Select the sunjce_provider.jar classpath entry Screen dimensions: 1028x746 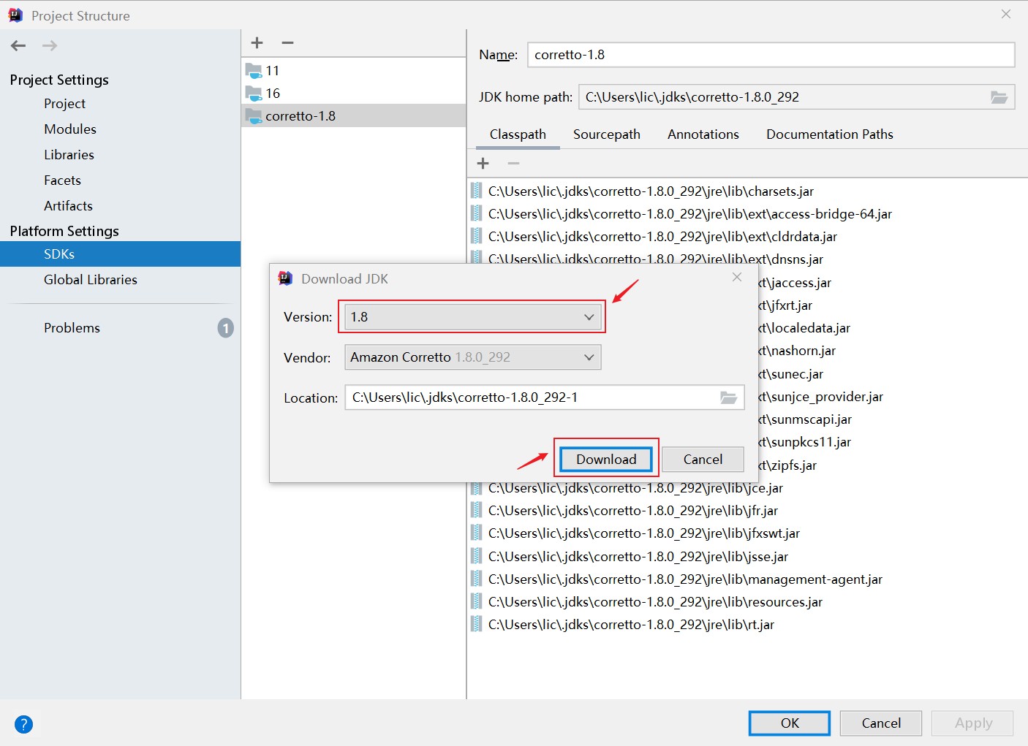pos(821,397)
